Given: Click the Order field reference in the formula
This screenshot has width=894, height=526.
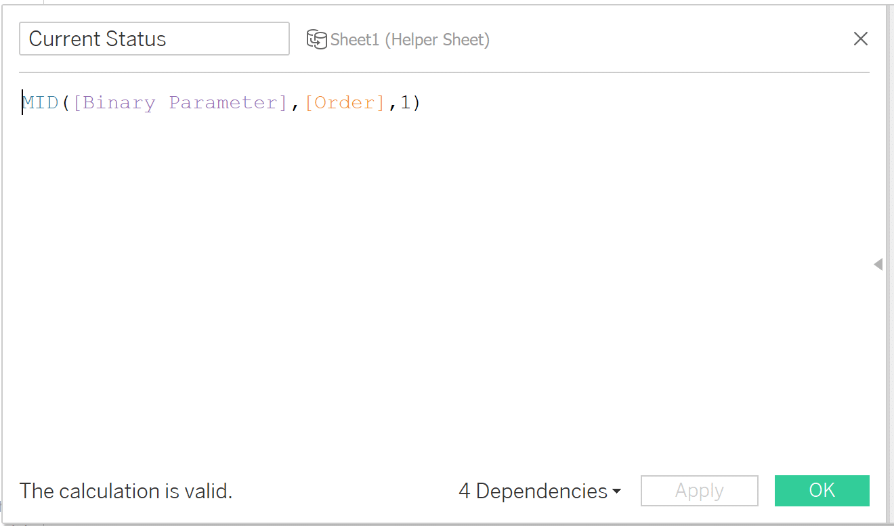Looking at the screenshot, I should pyautogui.click(x=346, y=102).
